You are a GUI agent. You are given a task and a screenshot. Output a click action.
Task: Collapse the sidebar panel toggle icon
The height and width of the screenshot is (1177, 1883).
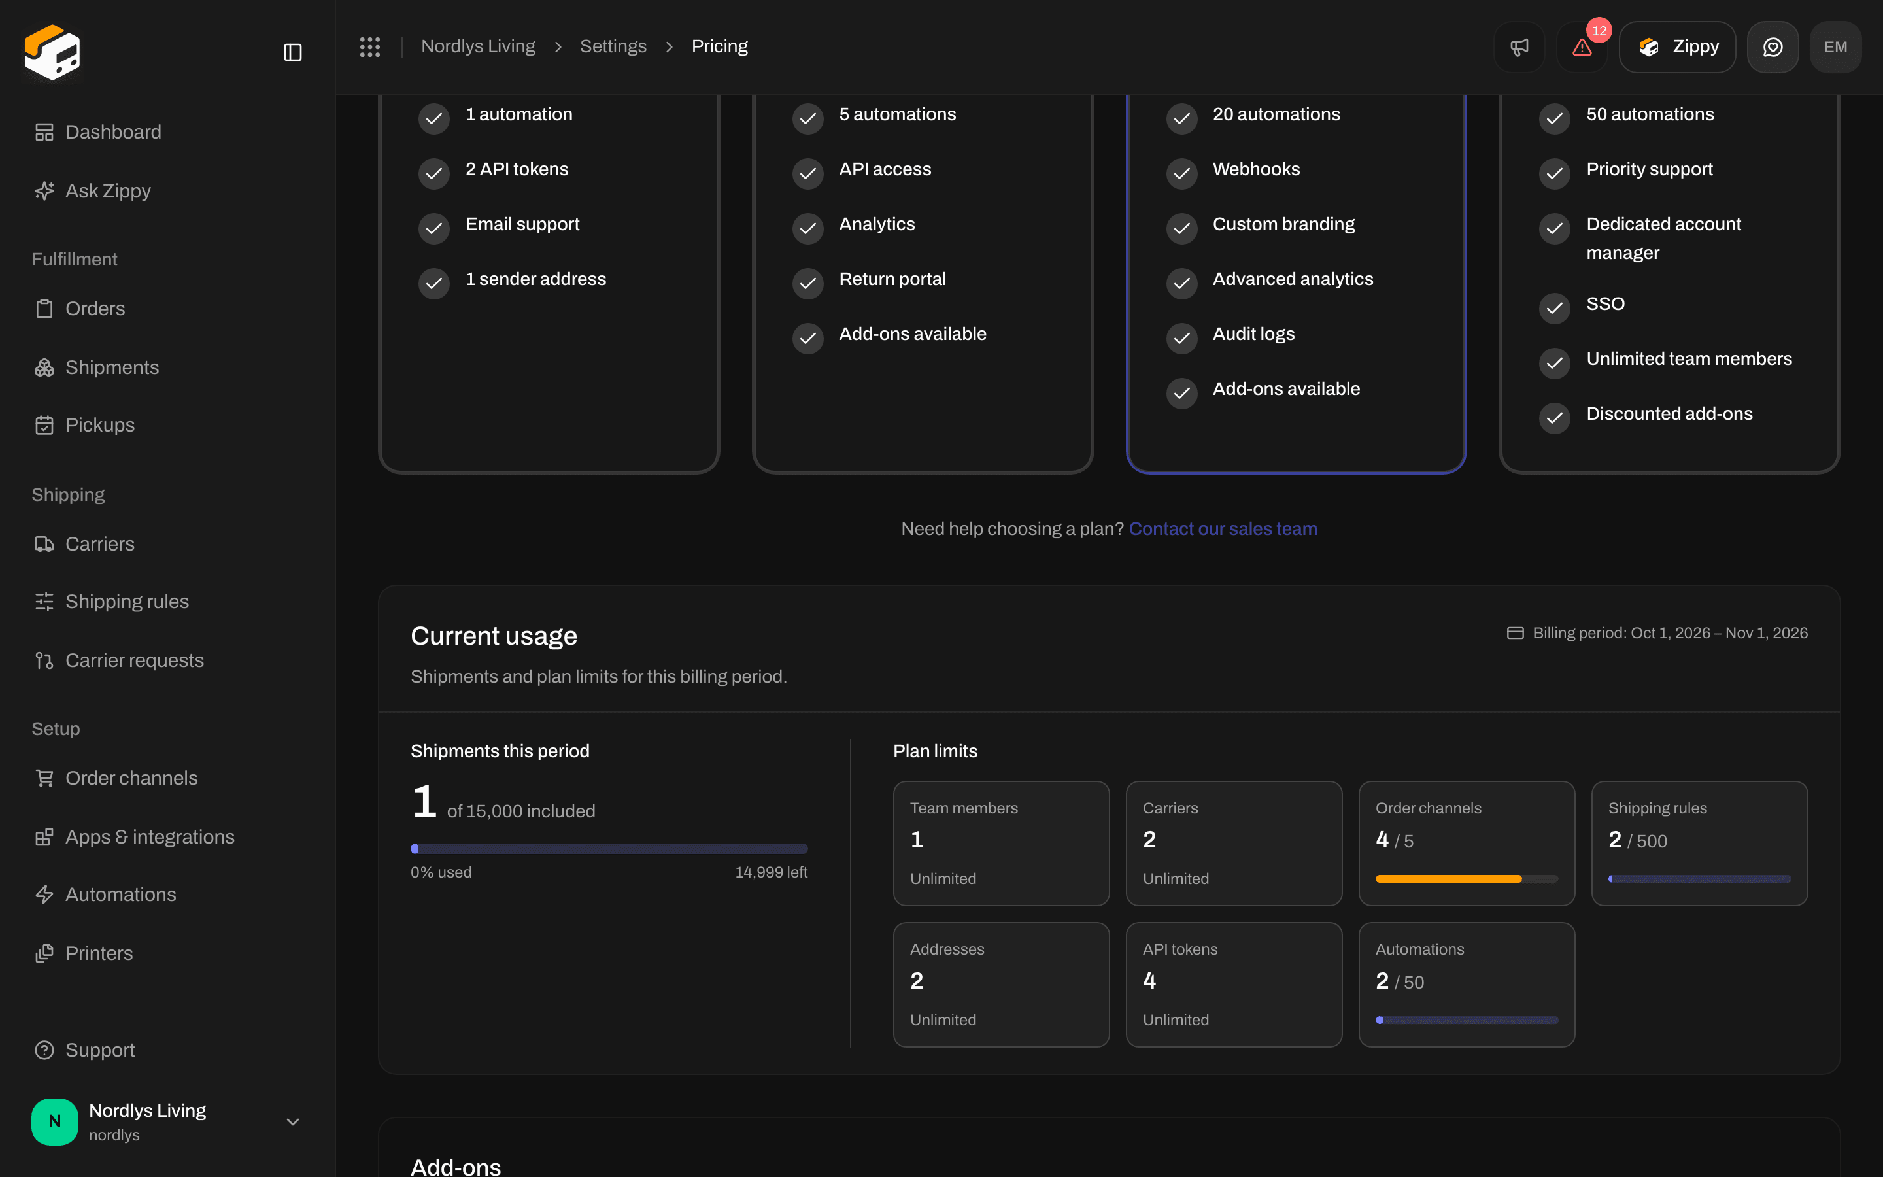coord(292,52)
